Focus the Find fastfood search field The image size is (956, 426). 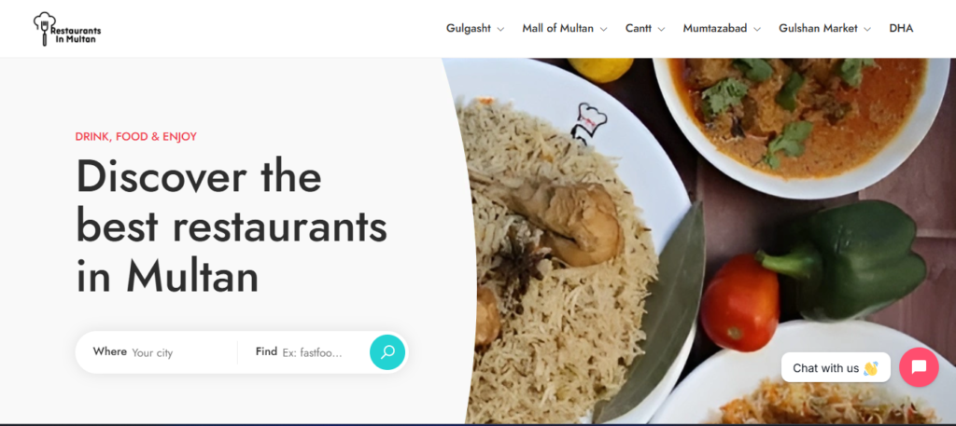(x=322, y=352)
